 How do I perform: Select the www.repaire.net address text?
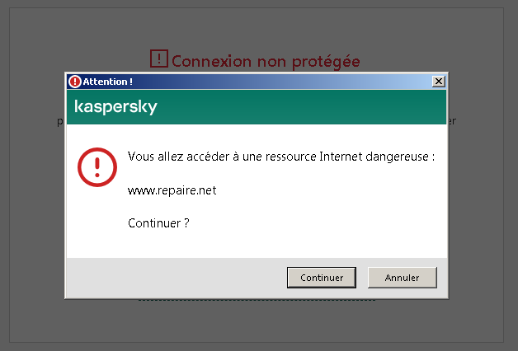coord(172,190)
